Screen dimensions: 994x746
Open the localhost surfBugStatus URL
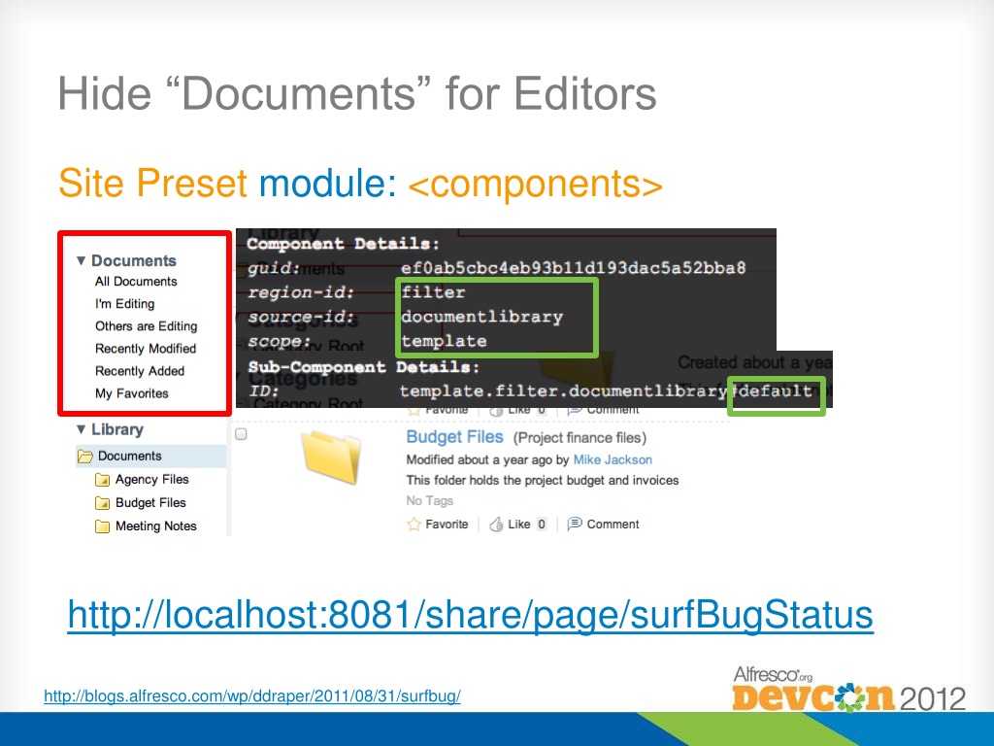click(471, 614)
